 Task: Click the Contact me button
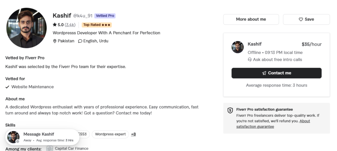tap(276, 73)
